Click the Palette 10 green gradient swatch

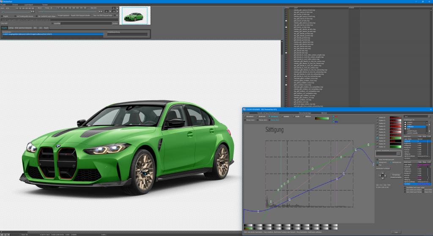coord(395,147)
